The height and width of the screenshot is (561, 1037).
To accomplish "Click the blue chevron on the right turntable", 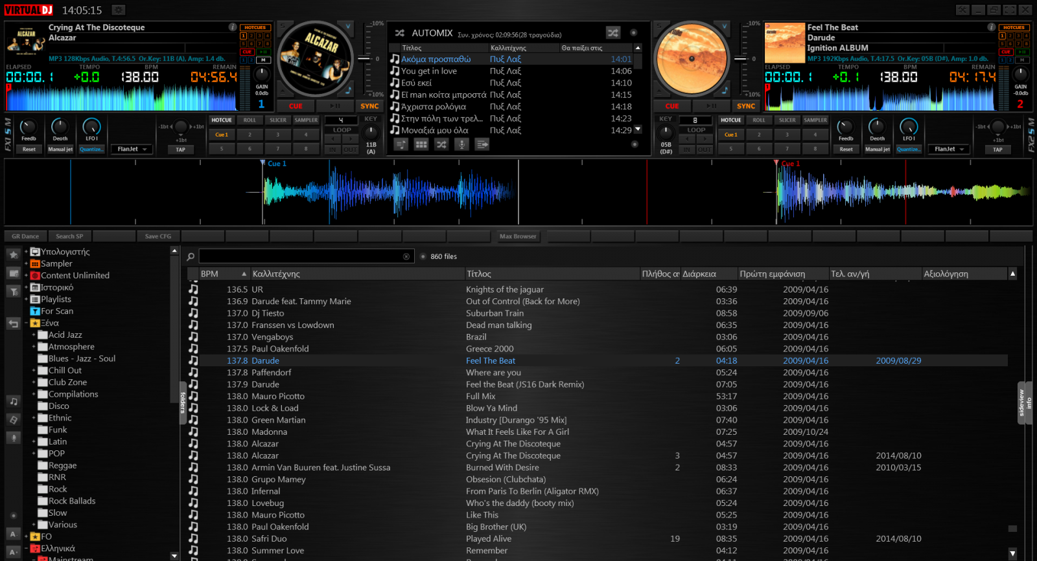I will coord(724,27).
